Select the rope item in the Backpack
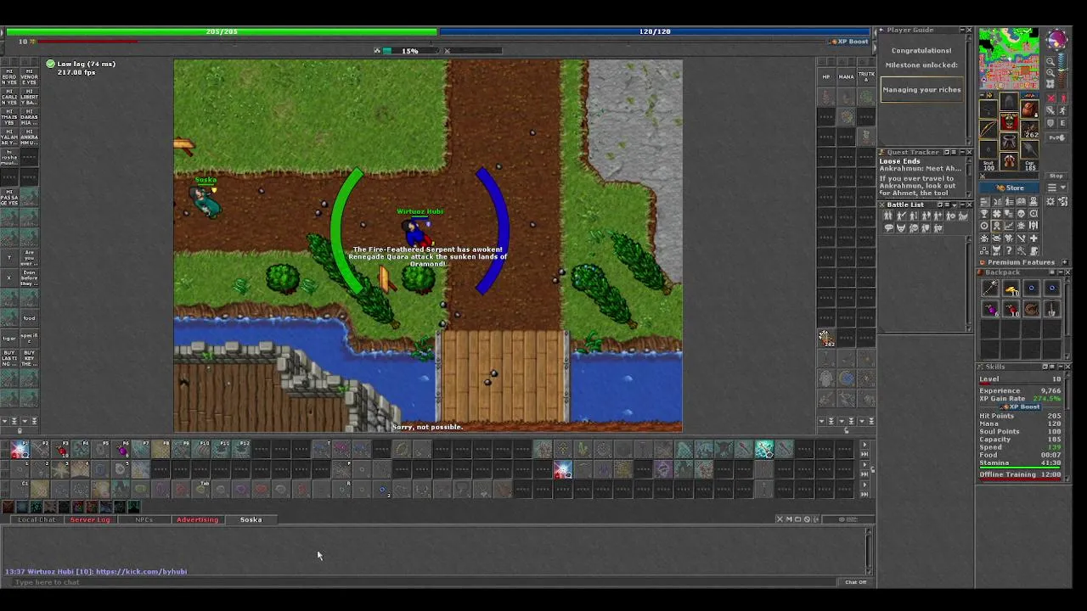The width and height of the screenshot is (1087, 611). [x=1032, y=308]
